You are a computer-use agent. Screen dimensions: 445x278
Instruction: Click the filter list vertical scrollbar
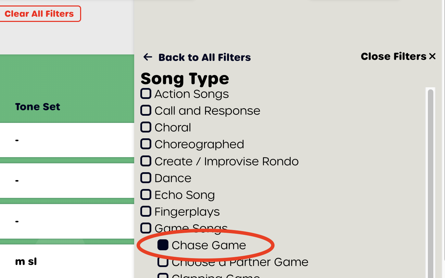(430, 171)
